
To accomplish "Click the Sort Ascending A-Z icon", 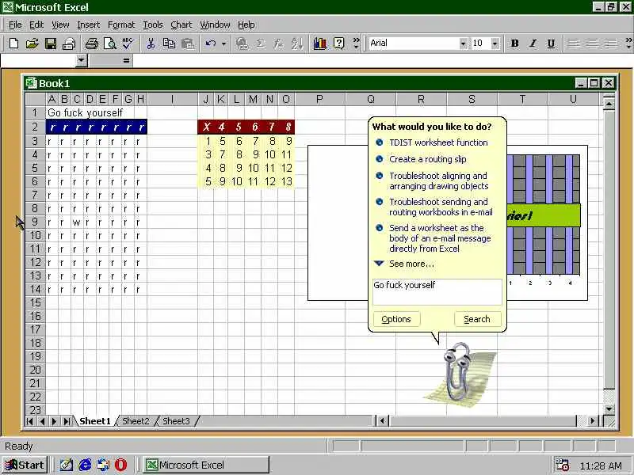I will point(297,44).
